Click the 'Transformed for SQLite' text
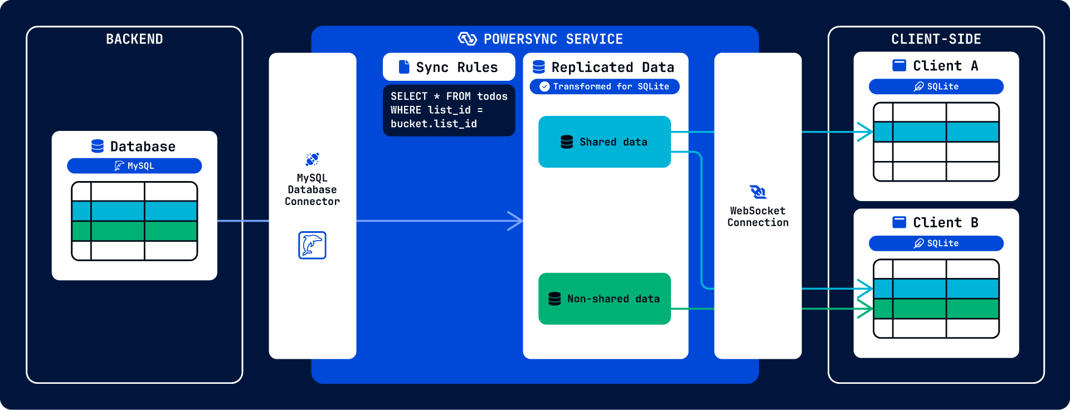 click(611, 86)
